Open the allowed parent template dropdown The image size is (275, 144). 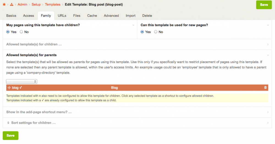22,82
